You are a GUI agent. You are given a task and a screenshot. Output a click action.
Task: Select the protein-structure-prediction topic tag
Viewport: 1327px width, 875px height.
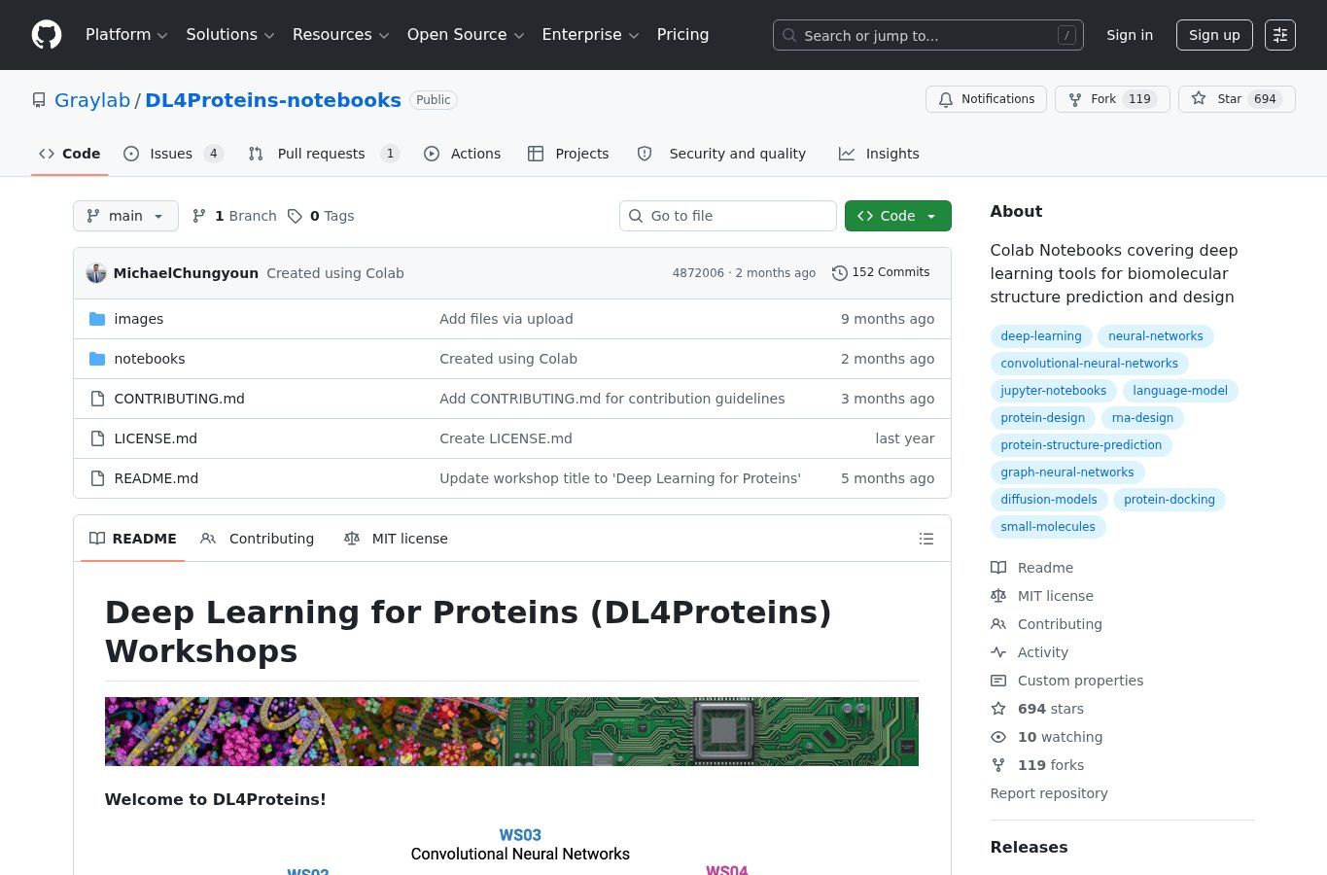(x=1082, y=445)
